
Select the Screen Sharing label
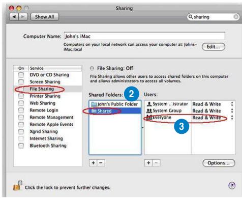(45, 82)
